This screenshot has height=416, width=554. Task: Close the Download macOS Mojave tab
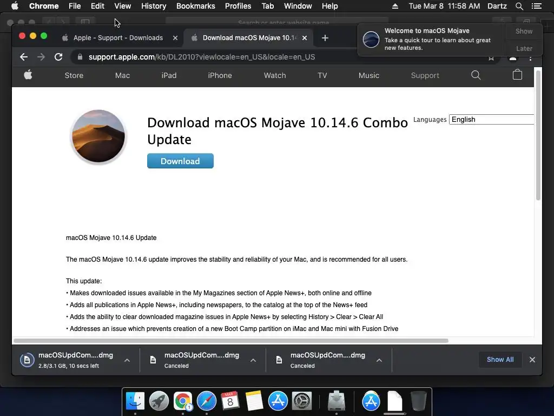[305, 38]
